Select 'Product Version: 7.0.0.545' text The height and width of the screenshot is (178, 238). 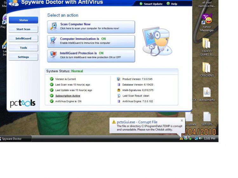137,79
